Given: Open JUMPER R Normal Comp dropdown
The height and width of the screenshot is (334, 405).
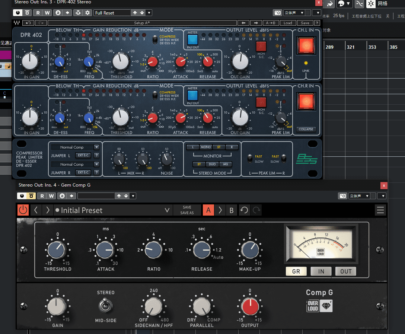Looking at the screenshot, I should click(97, 164).
